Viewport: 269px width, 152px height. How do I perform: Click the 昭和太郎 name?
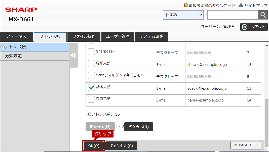pyautogui.click(x=103, y=63)
